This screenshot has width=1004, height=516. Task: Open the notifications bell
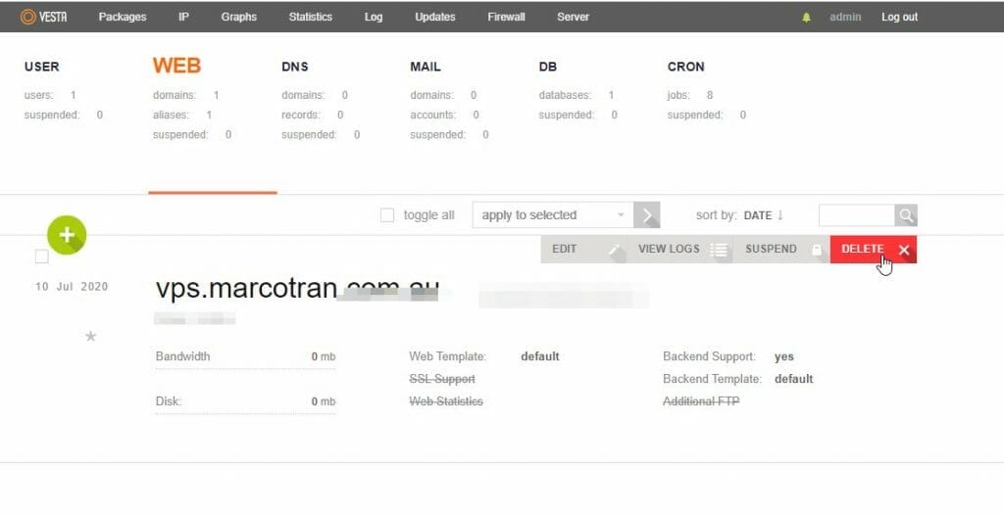(x=806, y=18)
